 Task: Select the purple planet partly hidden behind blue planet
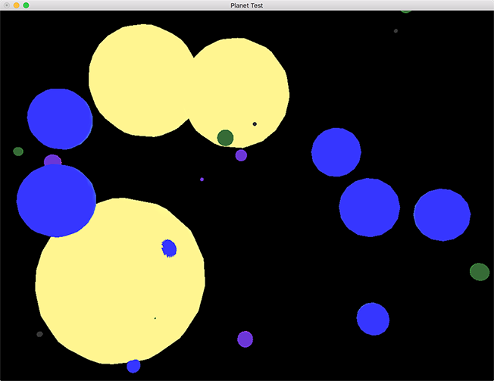coord(52,160)
